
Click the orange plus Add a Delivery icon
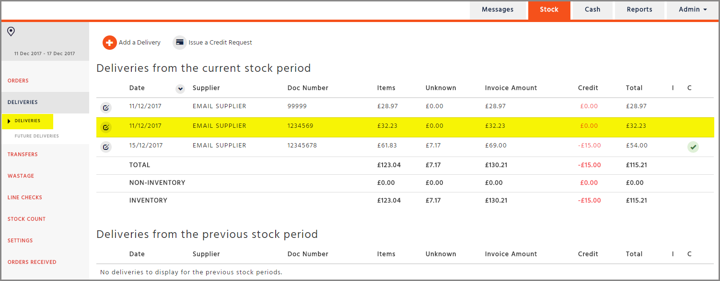[110, 43]
